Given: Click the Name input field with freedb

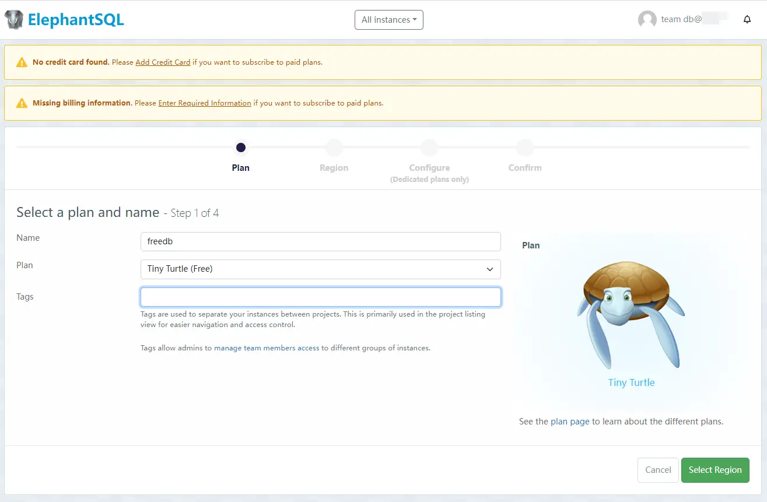Looking at the screenshot, I should pos(321,242).
